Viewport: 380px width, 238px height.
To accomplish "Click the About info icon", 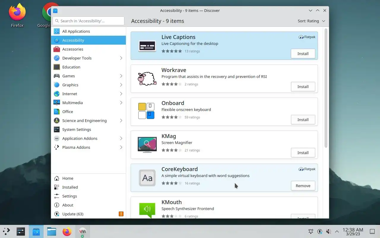I will pos(57,205).
